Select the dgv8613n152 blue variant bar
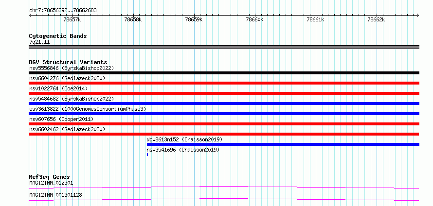This screenshot has width=433, height=206. coord(283,144)
